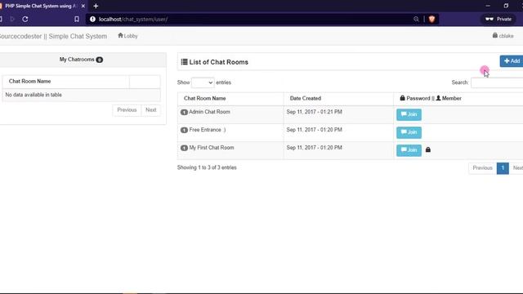This screenshot has height=294, width=523.
Task: Click member count badge of Free Entrance
Action: click(184, 130)
